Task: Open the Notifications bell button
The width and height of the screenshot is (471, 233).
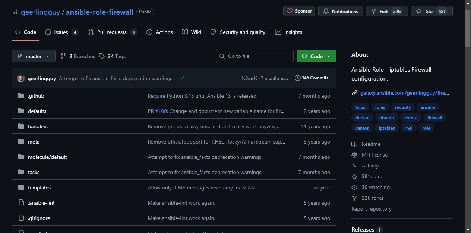Action: click(x=341, y=11)
